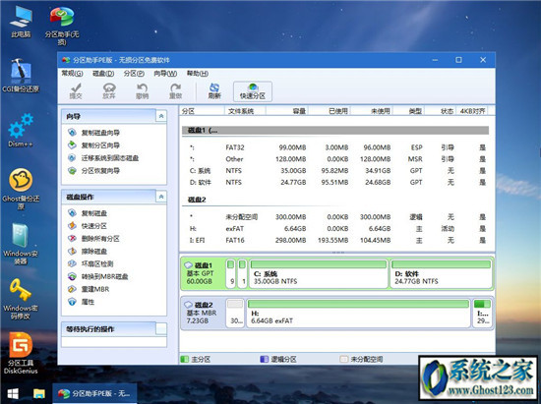Sort by the 文件系统 column header
This screenshot has width=541, height=404.
tap(245, 111)
